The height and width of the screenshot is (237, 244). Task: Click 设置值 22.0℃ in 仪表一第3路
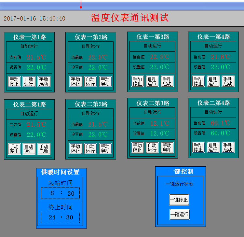coord(160,67)
